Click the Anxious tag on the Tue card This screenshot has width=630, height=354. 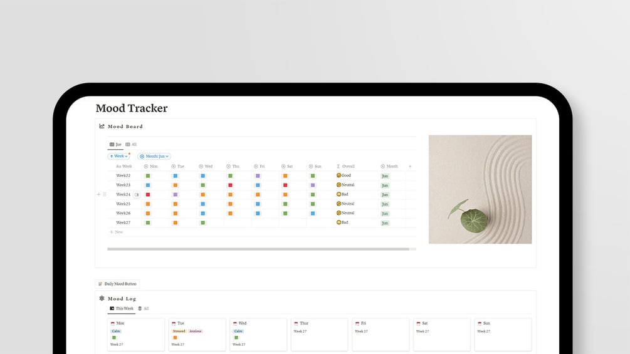pos(195,331)
